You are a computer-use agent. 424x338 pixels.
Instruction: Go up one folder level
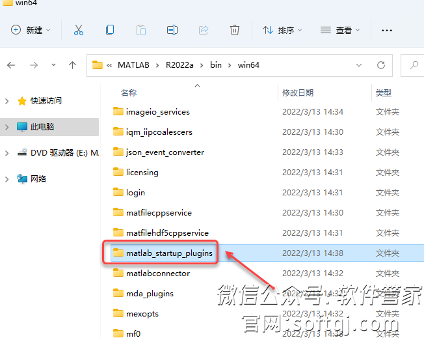click(72, 65)
